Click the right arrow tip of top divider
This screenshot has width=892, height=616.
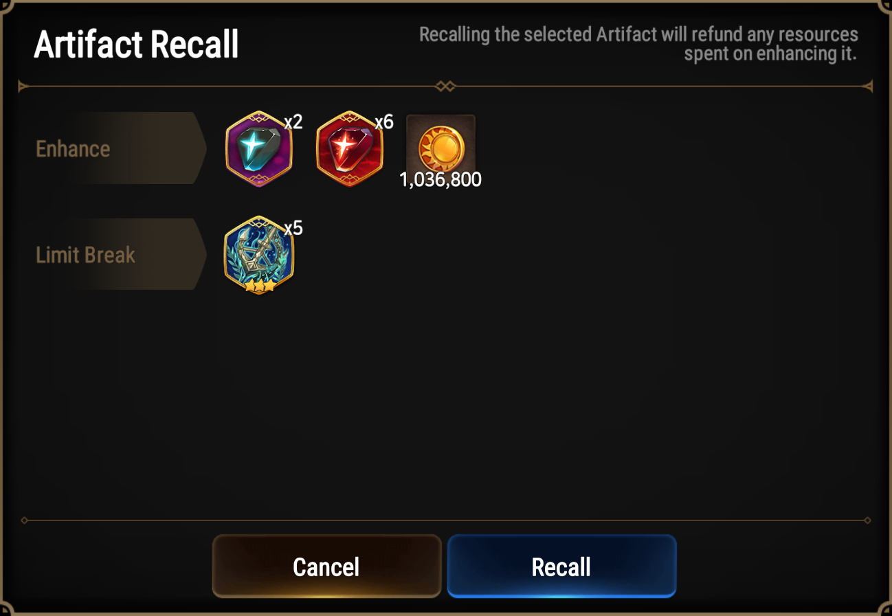867,87
